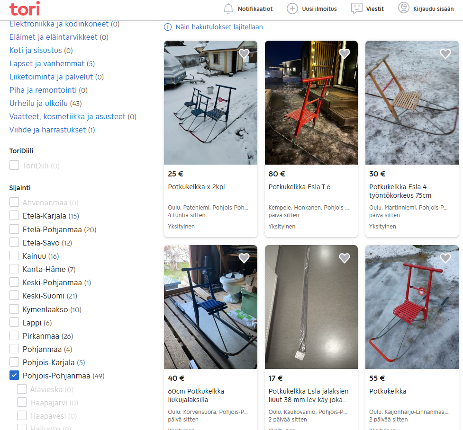The width and height of the screenshot is (463, 430).
Task: Uncheck the Pohjois-Pohjanmaa checkbox
Action: (14, 375)
